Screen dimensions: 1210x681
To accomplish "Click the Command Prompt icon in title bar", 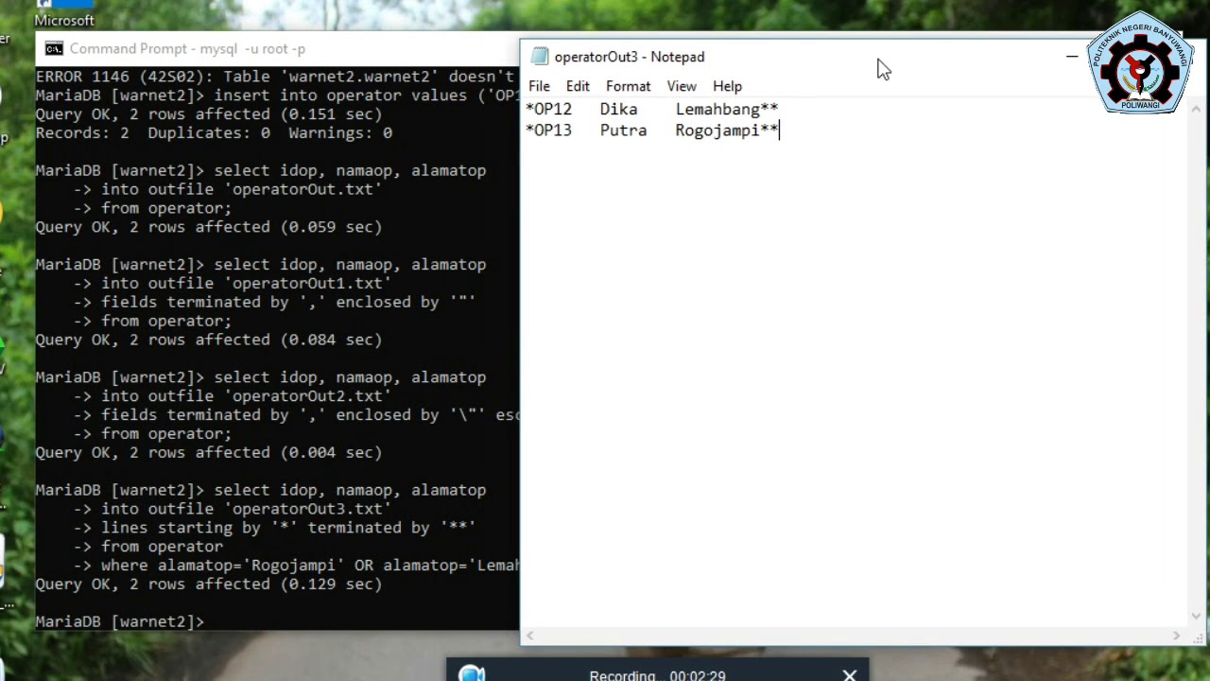I will pos(54,49).
